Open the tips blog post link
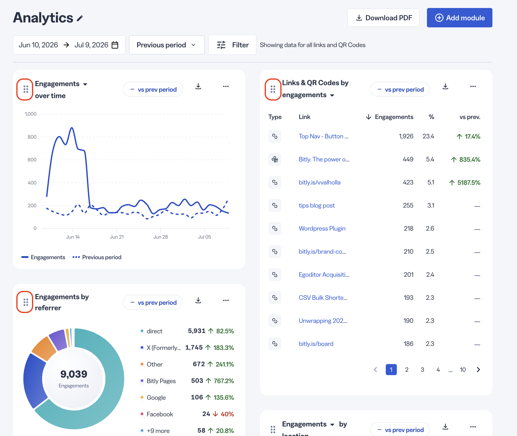Screen dimensions: 517x436 pyautogui.click(x=317, y=205)
